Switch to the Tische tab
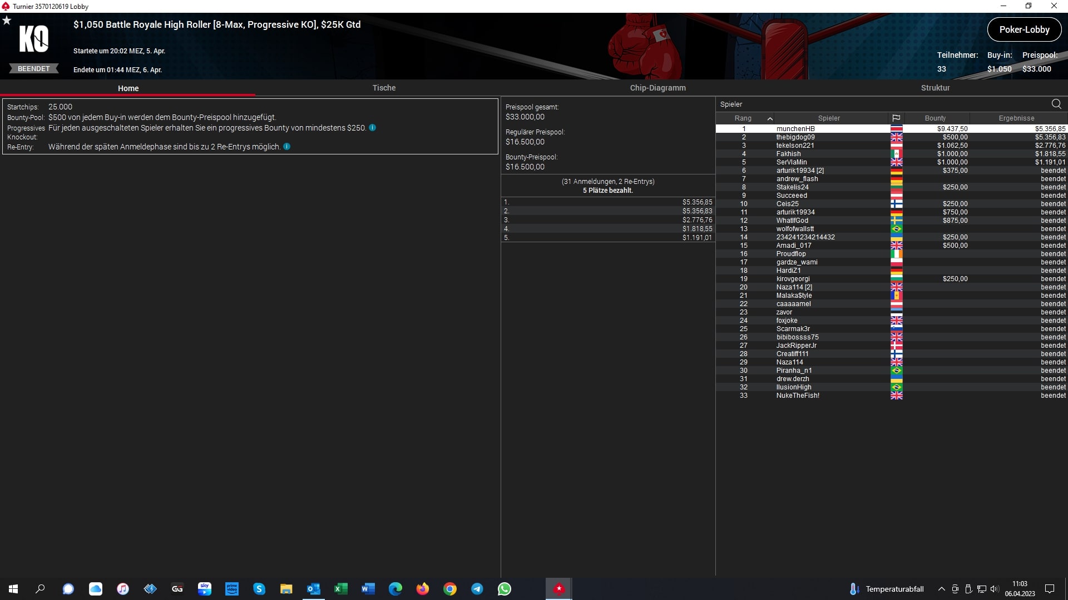1068x600 pixels. click(384, 88)
